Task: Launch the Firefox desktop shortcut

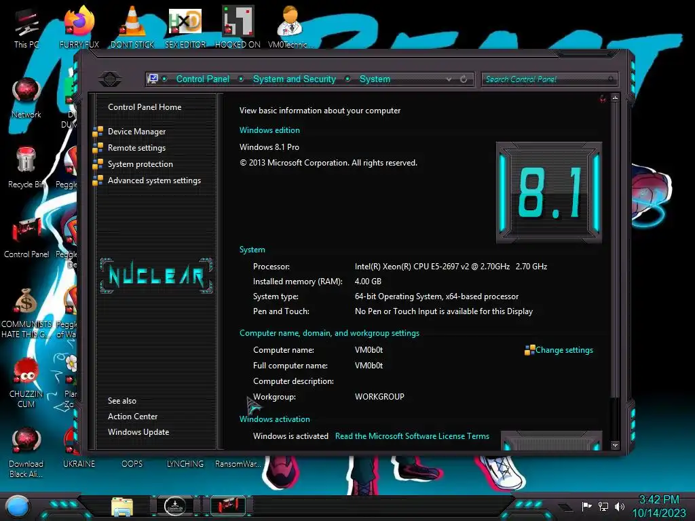Action: click(x=79, y=27)
